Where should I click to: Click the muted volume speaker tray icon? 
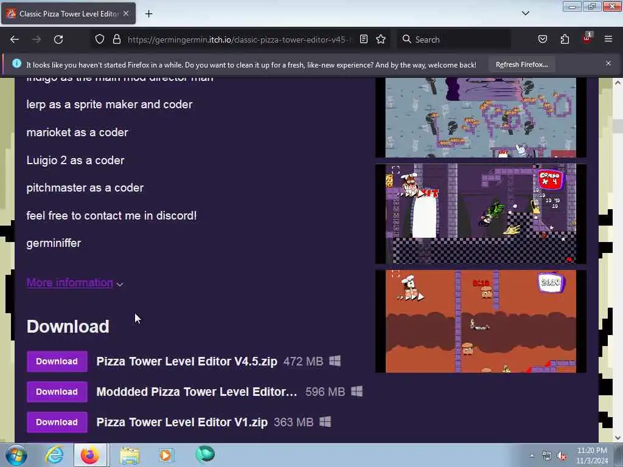562,456
